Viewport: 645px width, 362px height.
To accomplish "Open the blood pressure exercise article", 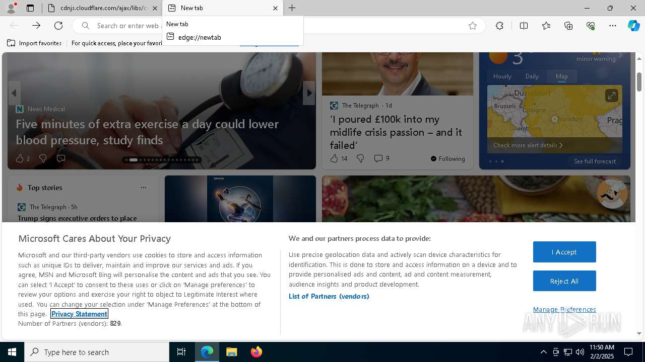I will click(147, 132).
